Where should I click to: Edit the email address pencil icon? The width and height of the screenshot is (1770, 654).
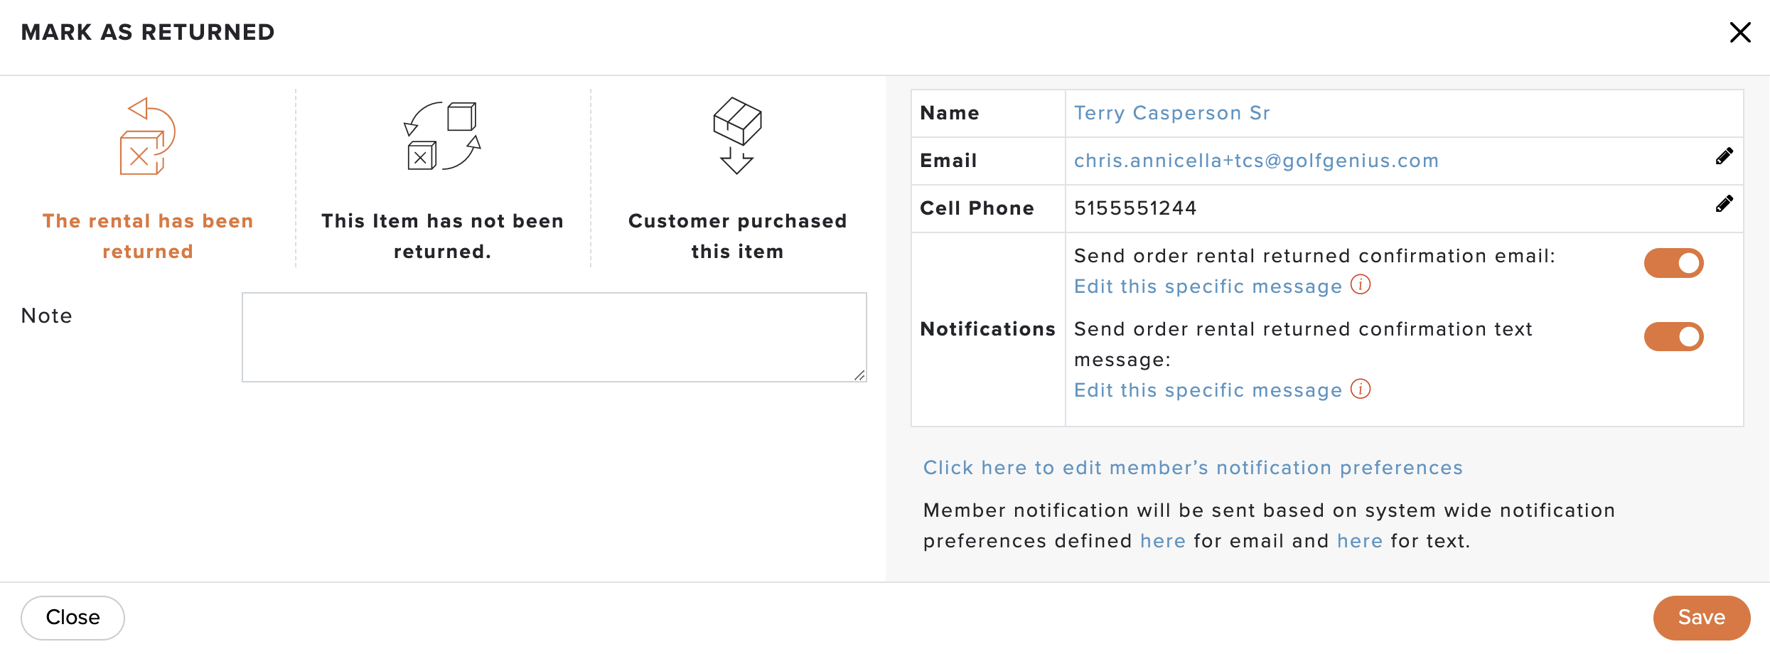(1724, 156)
